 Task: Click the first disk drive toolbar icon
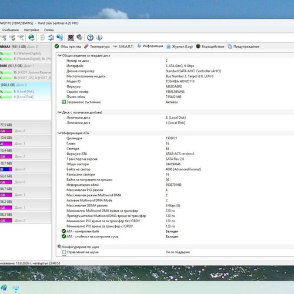pos(4,37)
